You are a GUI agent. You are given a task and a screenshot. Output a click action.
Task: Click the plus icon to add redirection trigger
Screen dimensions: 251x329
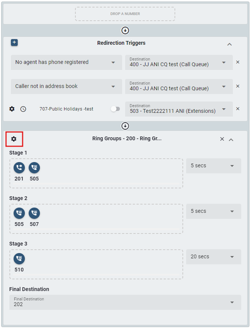[x=14, y=42]
